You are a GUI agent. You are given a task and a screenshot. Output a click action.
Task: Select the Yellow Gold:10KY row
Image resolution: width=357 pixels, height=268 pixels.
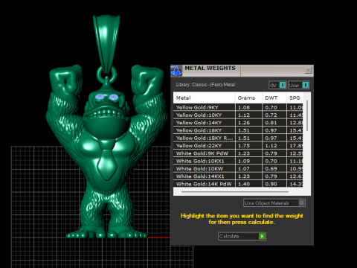(x=238, y=115)
